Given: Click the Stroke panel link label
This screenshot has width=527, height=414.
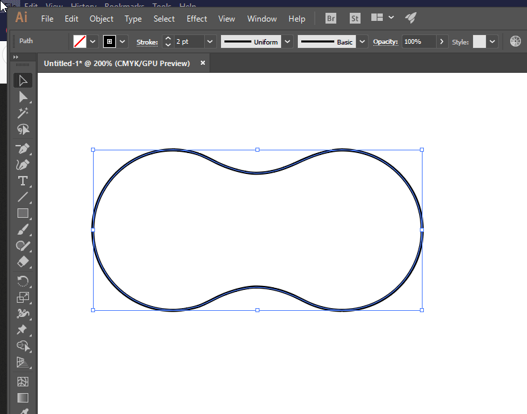Looking at the screenshot, I should pyautogui.click(x=147, y=42).
